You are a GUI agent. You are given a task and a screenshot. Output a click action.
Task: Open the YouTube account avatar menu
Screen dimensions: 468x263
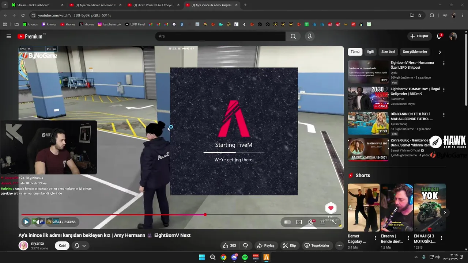453,36
